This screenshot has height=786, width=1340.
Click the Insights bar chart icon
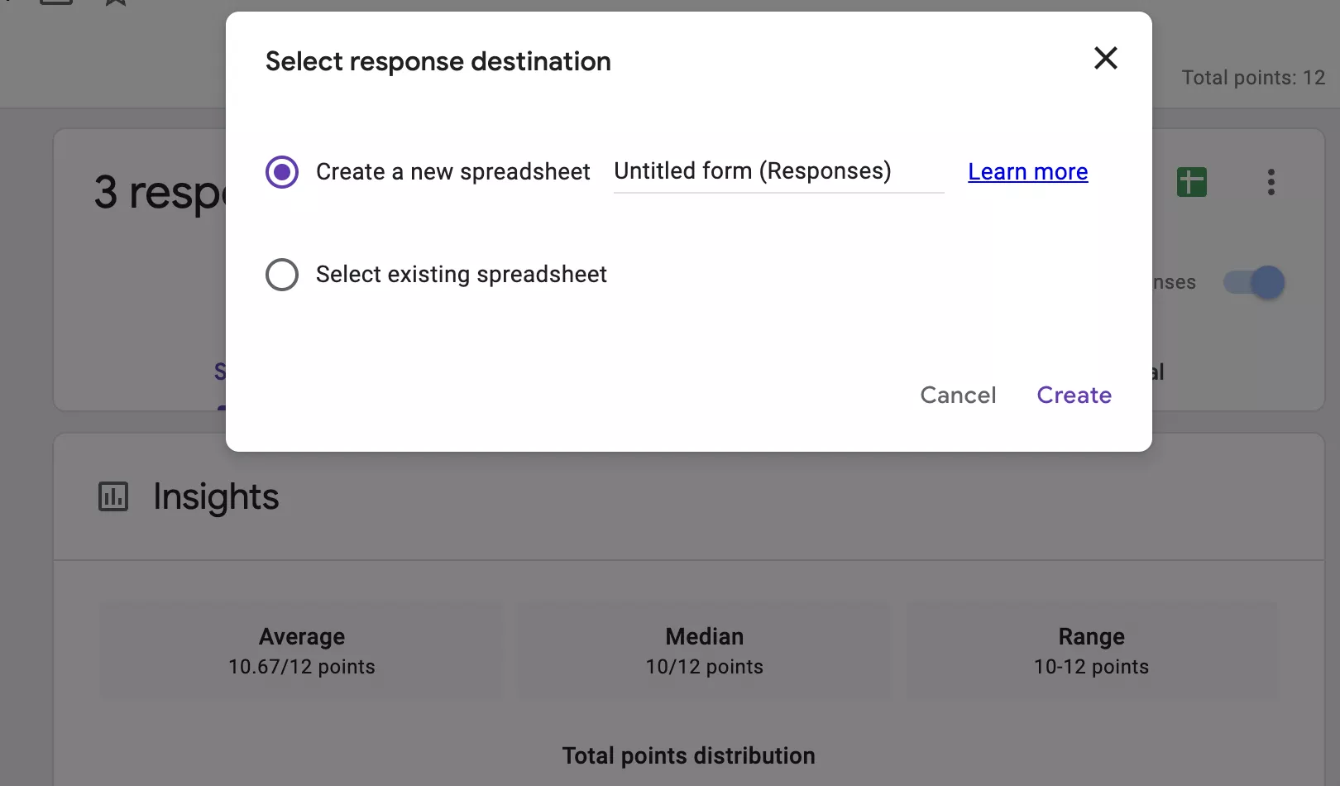[x=113, y=496]
